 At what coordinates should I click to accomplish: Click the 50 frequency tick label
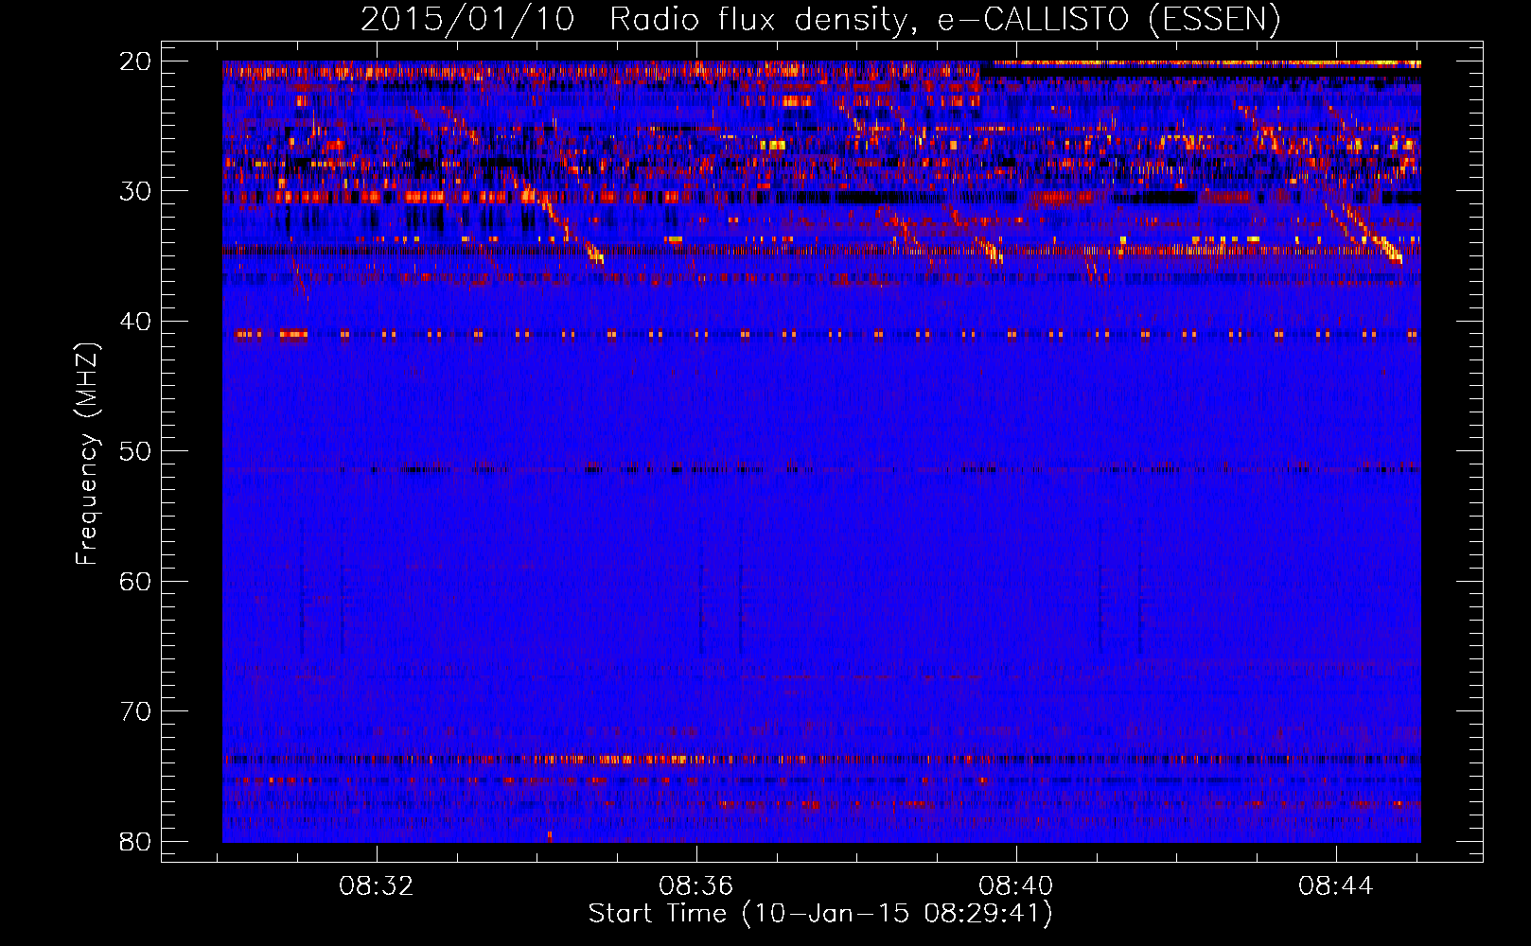coord(135,451)
